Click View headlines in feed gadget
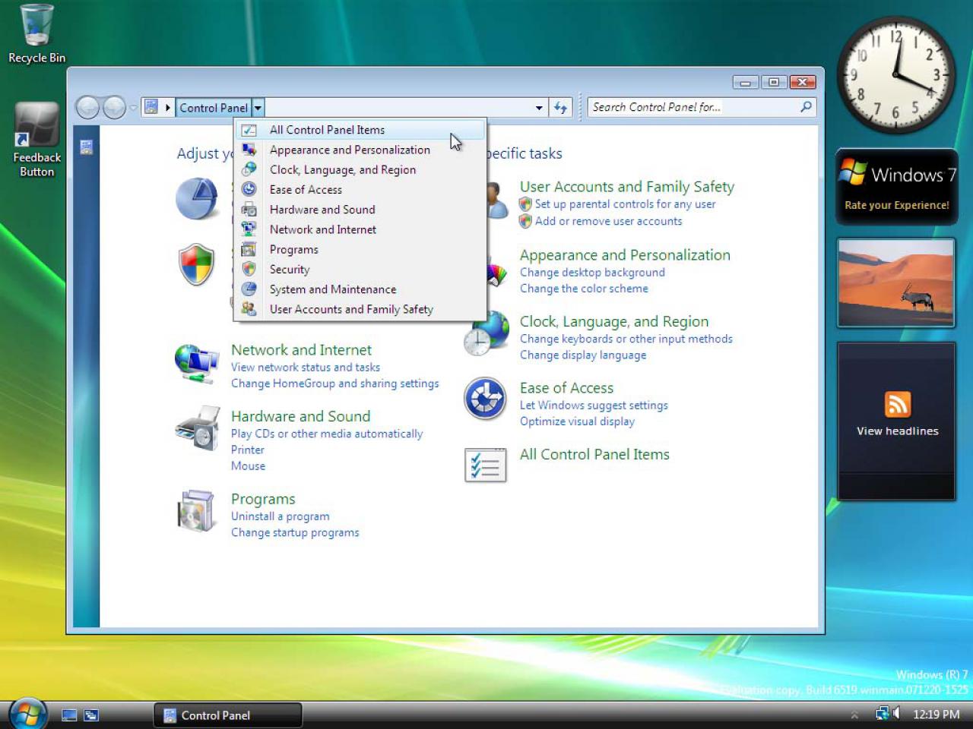 pyautogui.click(x=897, y=431)
